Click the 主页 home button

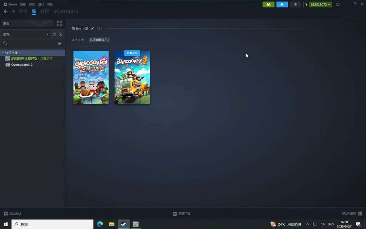[x=28, y=23]
